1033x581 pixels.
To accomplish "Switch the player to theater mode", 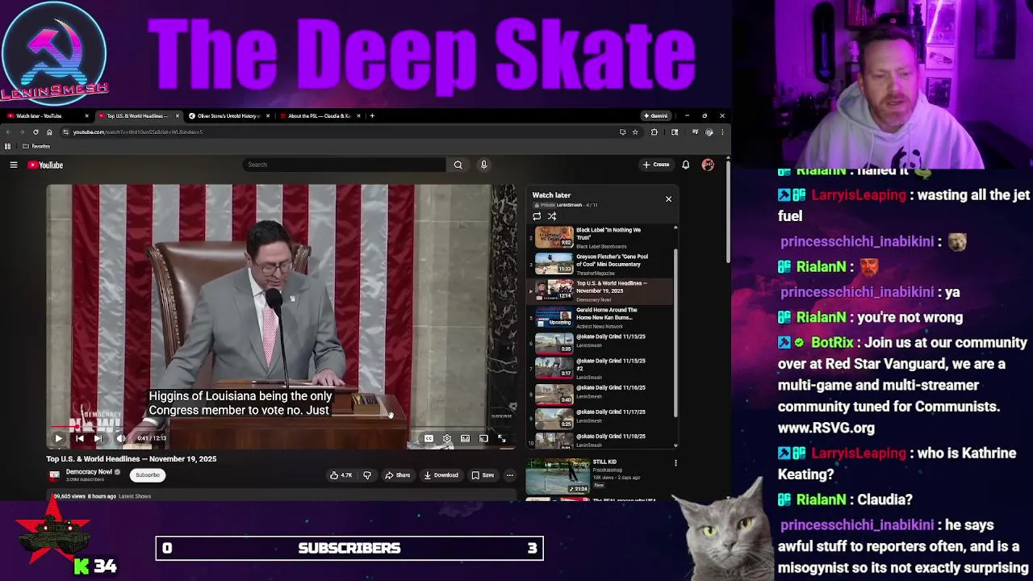I will coord(465,438).
